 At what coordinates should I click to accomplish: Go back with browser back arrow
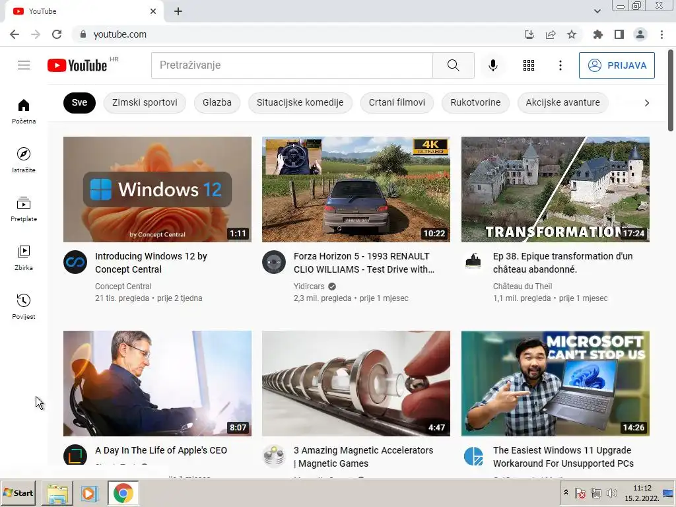click(15, 34)
